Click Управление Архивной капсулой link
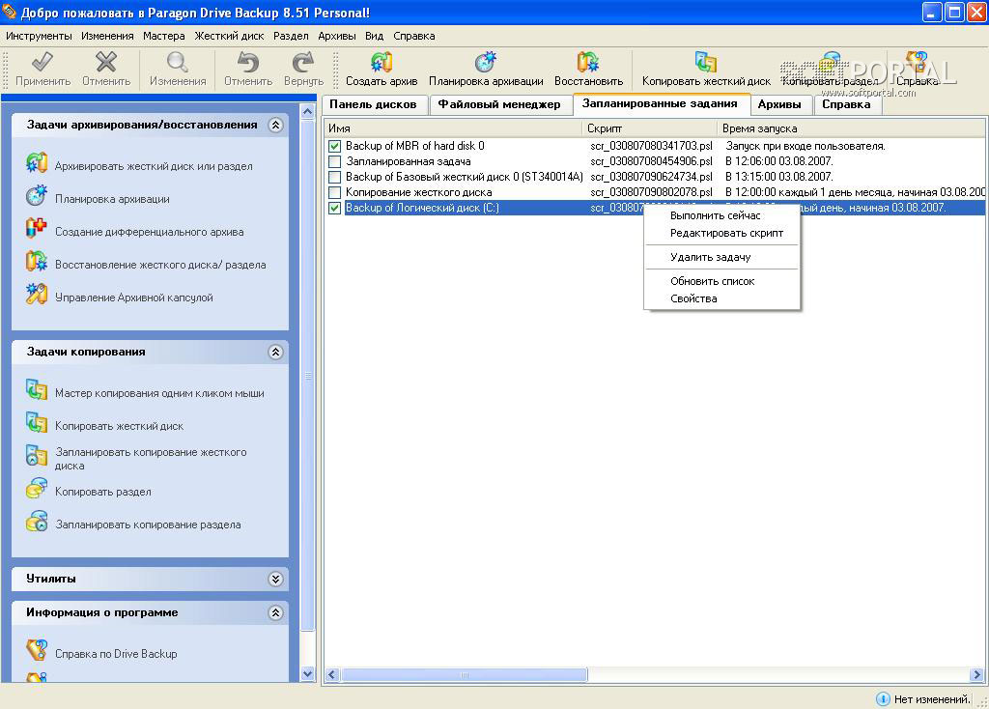 pos(133,298)
